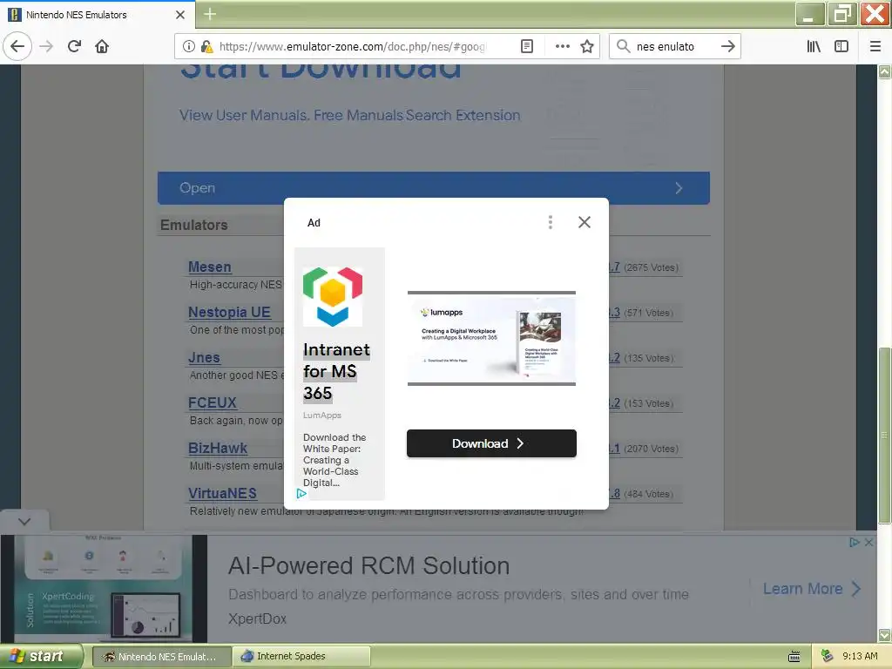Close the Nintendo NES Emulators tab
This screenshot has height=669, width=892.
coord(179,15)
